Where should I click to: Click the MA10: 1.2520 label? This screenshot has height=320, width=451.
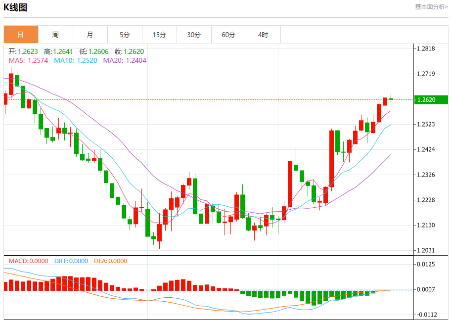point(76,60)
